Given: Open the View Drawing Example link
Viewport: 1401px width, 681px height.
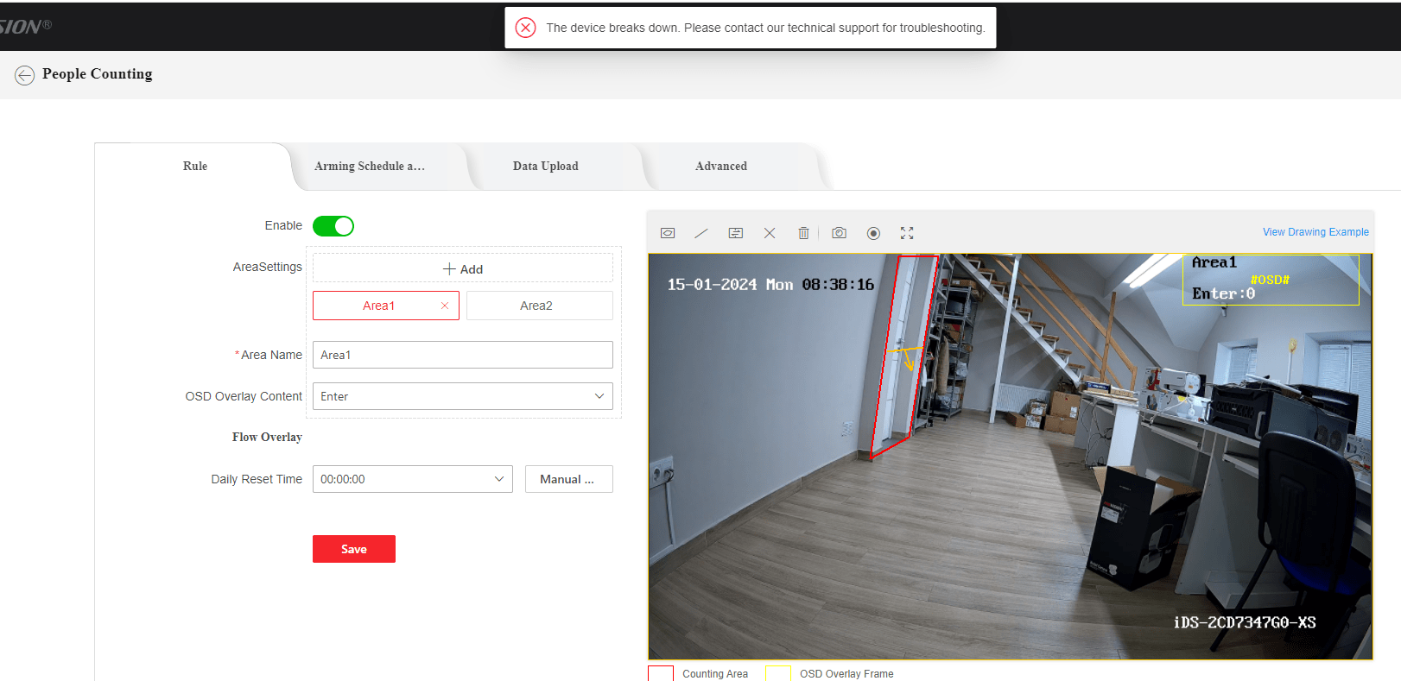Looking at the screenshot, I should tap(1315, 232).
